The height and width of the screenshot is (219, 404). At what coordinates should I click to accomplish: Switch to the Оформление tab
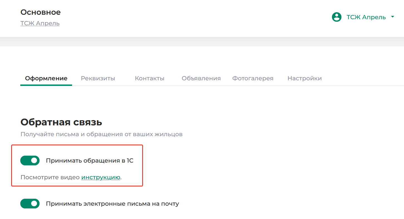46,78
